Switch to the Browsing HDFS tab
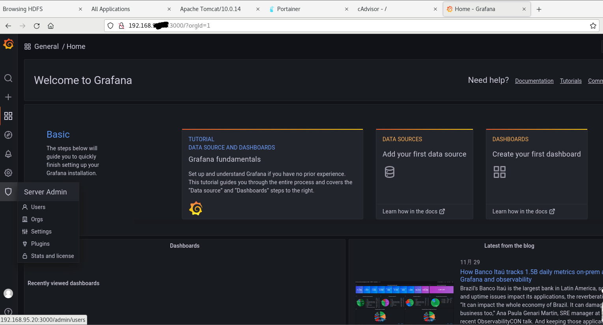The height and width of the screenshot is (325, 603). coord(42,9)
